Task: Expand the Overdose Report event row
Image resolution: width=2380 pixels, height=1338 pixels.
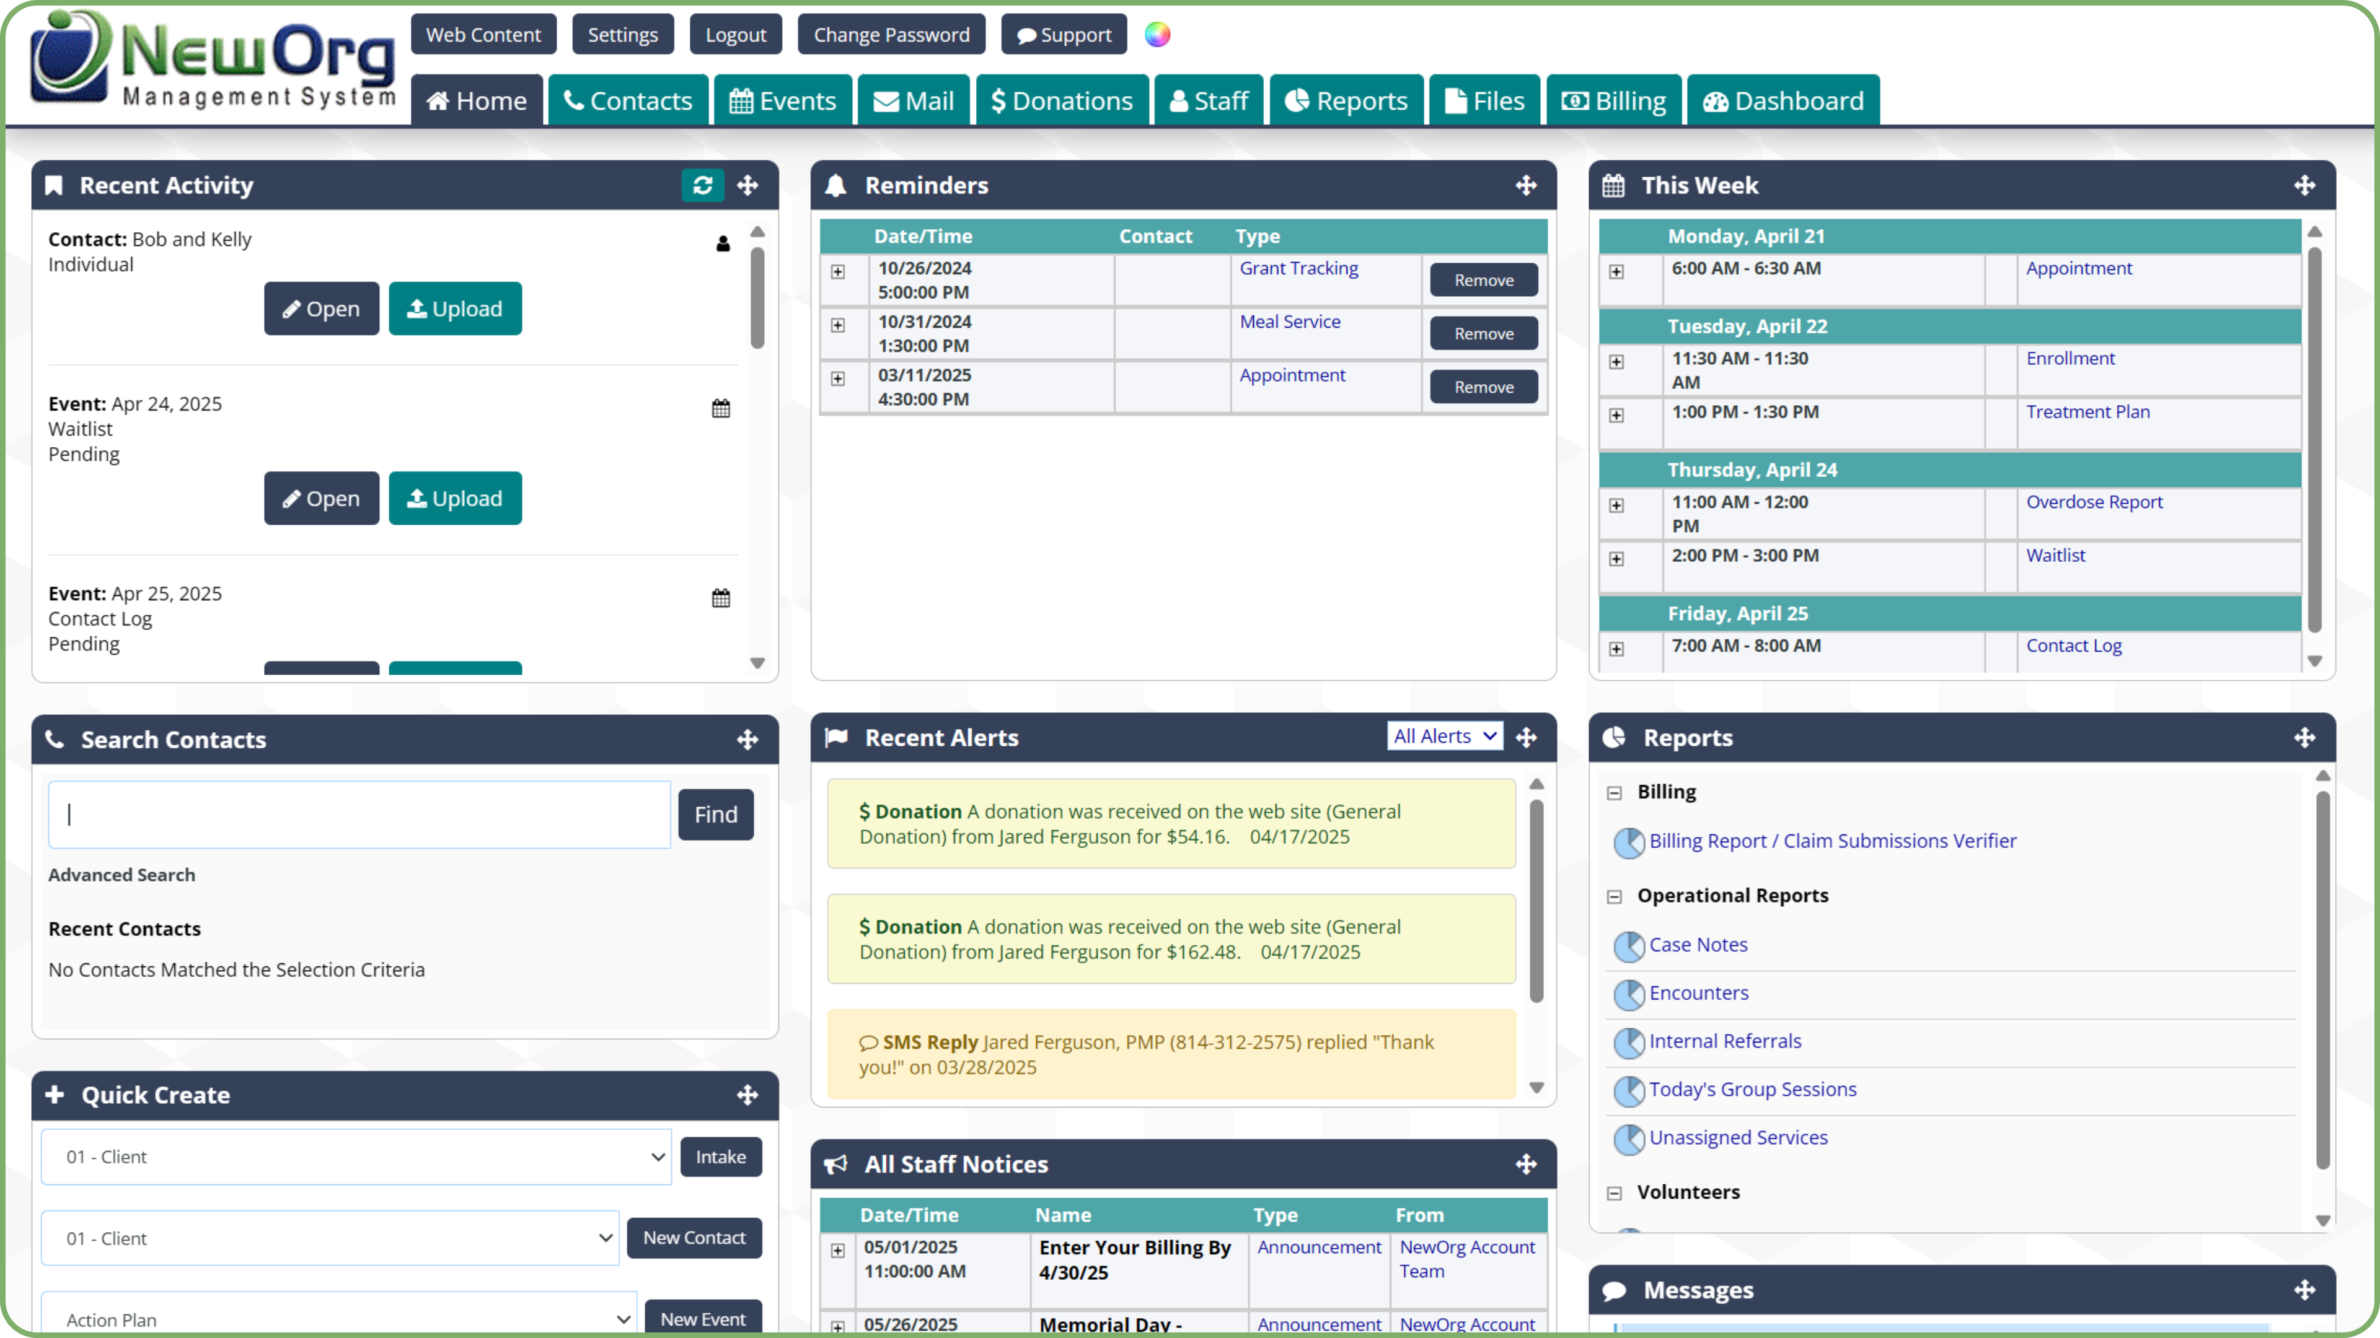Action: 1616,505
